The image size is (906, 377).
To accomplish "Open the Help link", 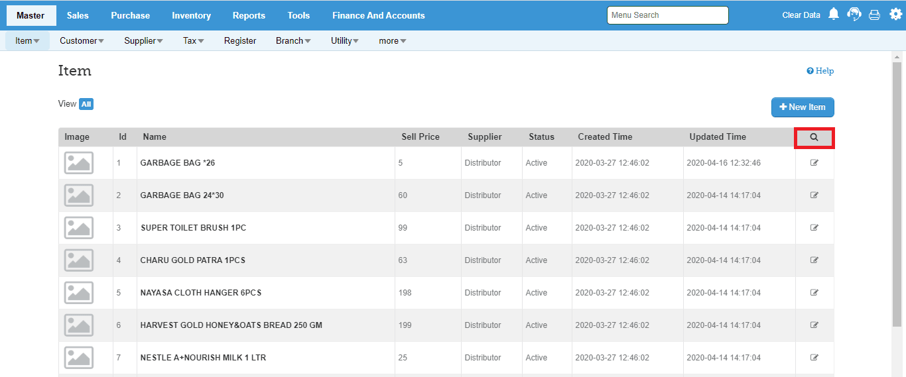I will click(820, 71).
